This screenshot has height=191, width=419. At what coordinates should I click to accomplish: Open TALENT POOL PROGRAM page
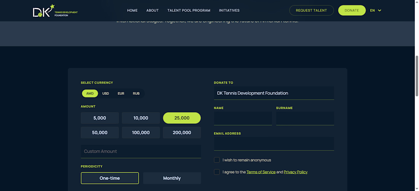pos(189,10)
